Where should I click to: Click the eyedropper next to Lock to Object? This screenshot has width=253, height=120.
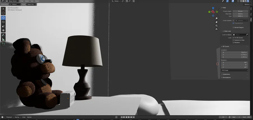(x=247, y=35)
